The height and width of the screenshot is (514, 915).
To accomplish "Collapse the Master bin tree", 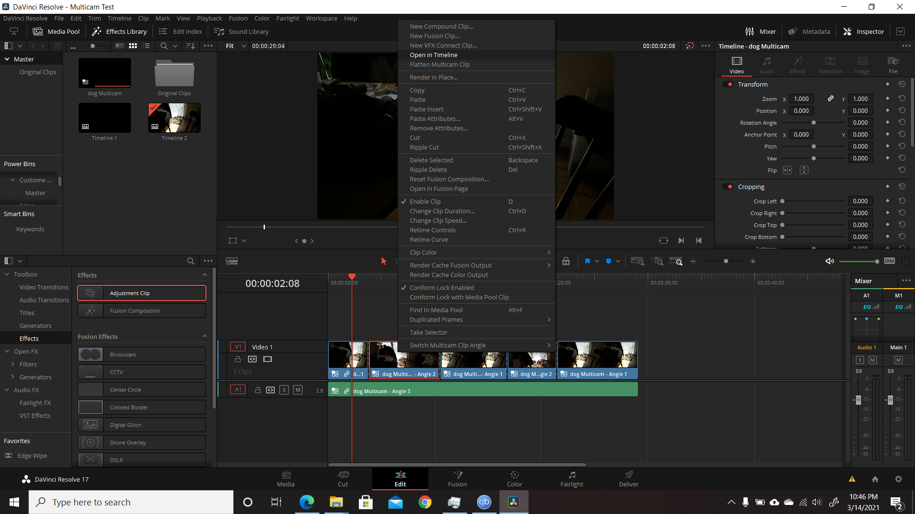I will (7, 59).
